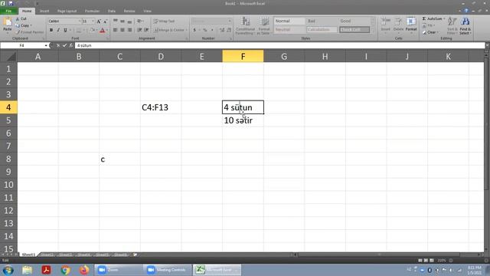
Task: Select cell containing C4:F13
Action: coord(161,107)
